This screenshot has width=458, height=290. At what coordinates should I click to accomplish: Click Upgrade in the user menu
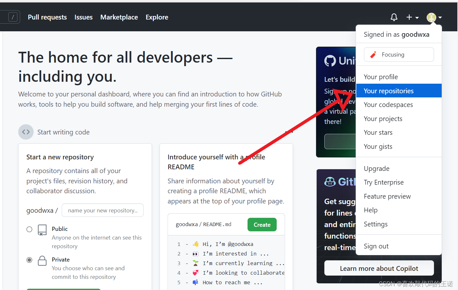click(399, 169)
